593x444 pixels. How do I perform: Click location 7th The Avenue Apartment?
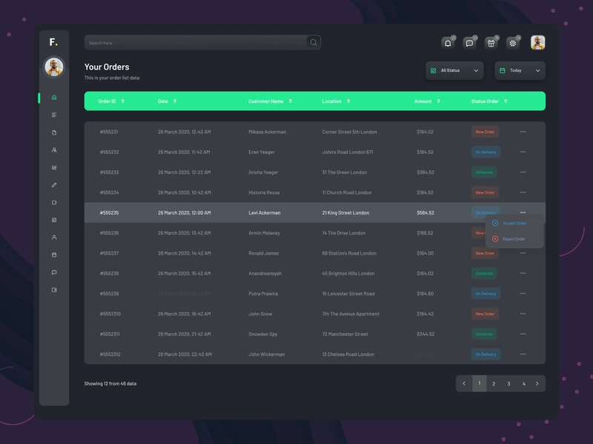pos(351,314)
